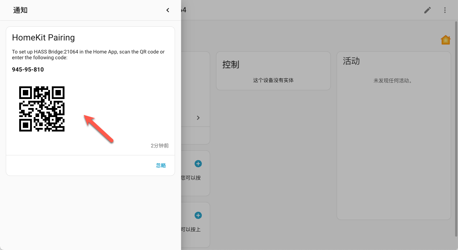Dismiss the notification with 忽略
The width and height of the screenshot is (458, 250).
tap(161, 165)
